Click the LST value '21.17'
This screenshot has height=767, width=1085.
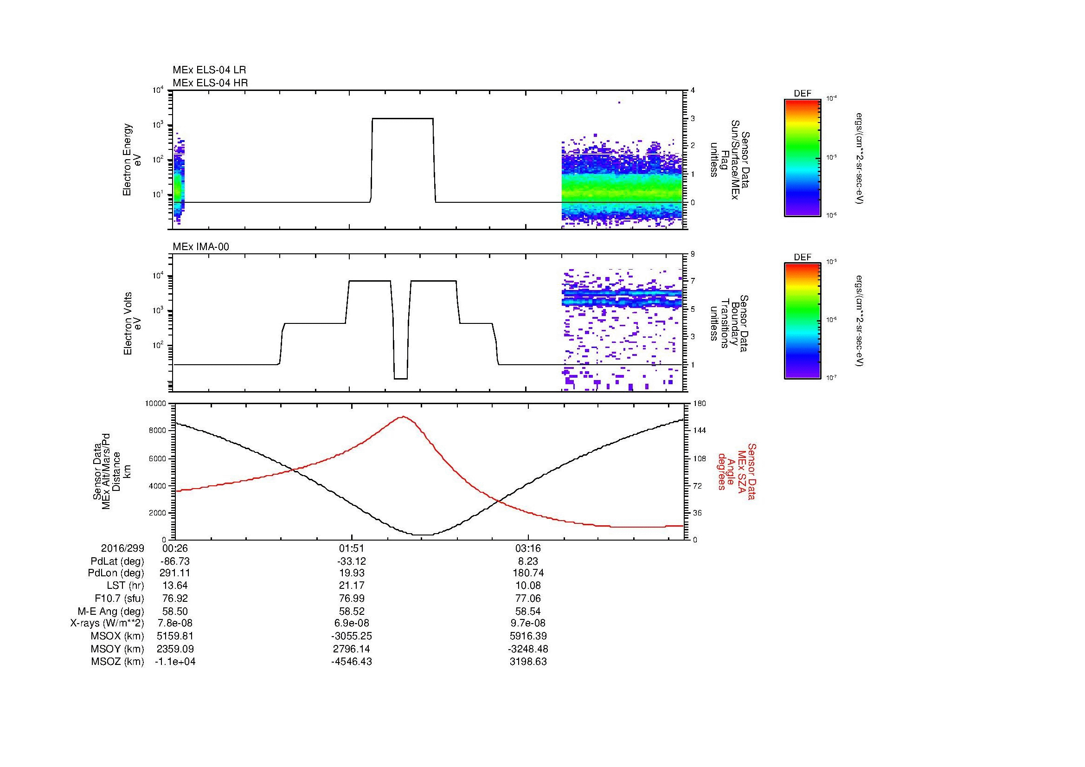coord(352,586)
